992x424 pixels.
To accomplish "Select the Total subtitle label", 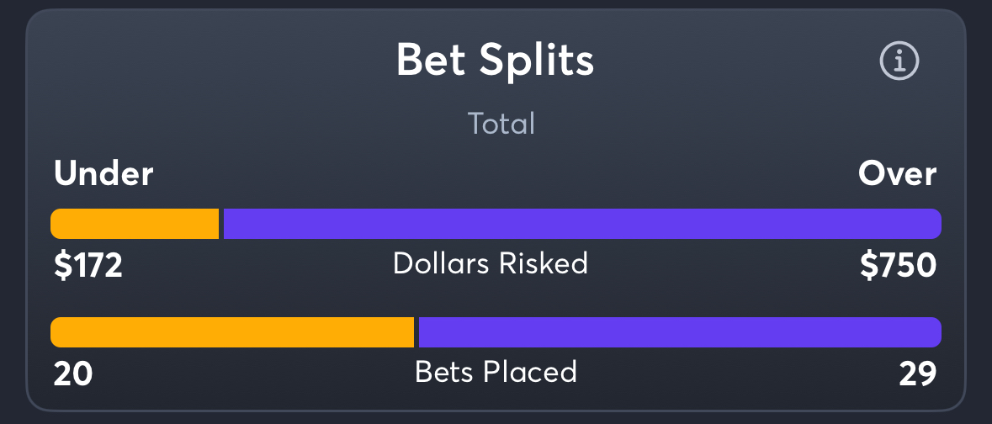I will pos(501,125).
